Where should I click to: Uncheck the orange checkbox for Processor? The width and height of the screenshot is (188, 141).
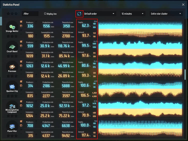pyautogui.click(x=21, y=61)
